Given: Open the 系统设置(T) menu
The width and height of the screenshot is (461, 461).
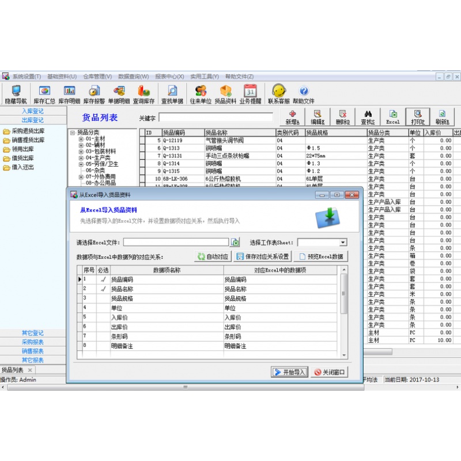Looking at the screenshot, I should pos(27,77).
